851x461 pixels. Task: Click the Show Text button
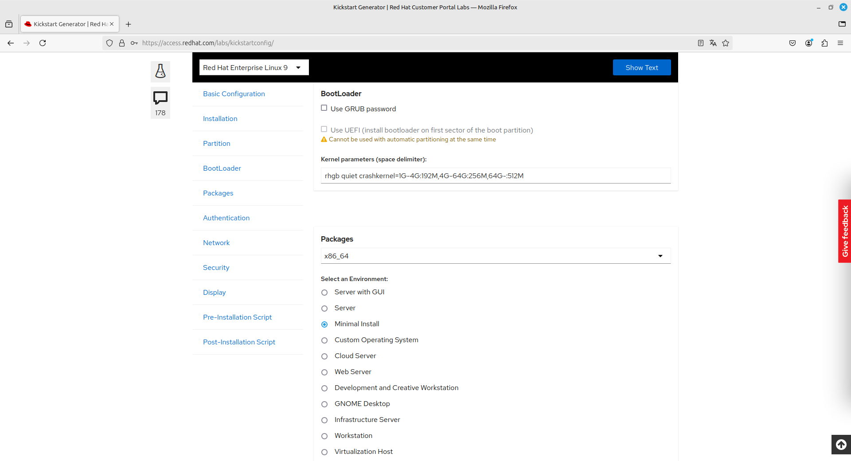point(642,67)
